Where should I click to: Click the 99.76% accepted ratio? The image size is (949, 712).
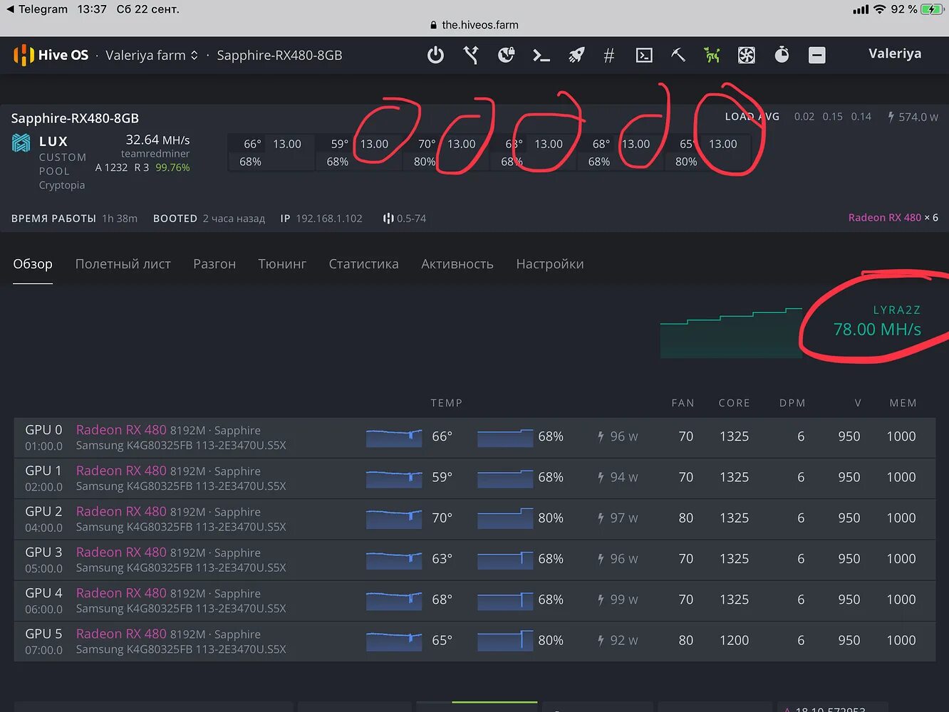coord(172,167)
